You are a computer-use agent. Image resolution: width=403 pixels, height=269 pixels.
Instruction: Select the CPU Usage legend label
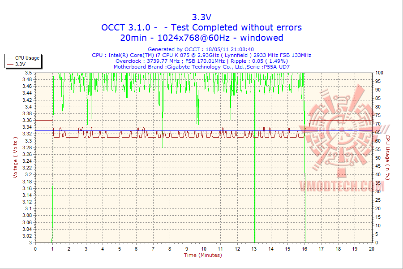27,58
